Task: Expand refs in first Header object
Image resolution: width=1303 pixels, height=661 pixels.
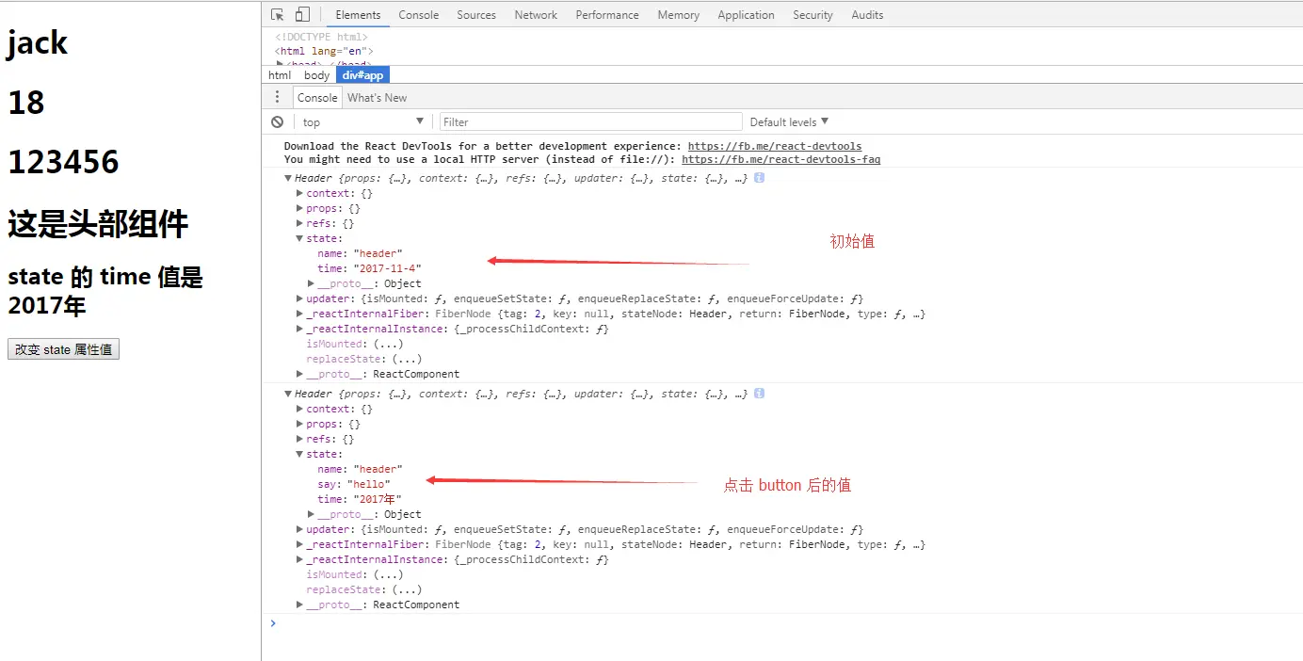Action: (299, 223)
